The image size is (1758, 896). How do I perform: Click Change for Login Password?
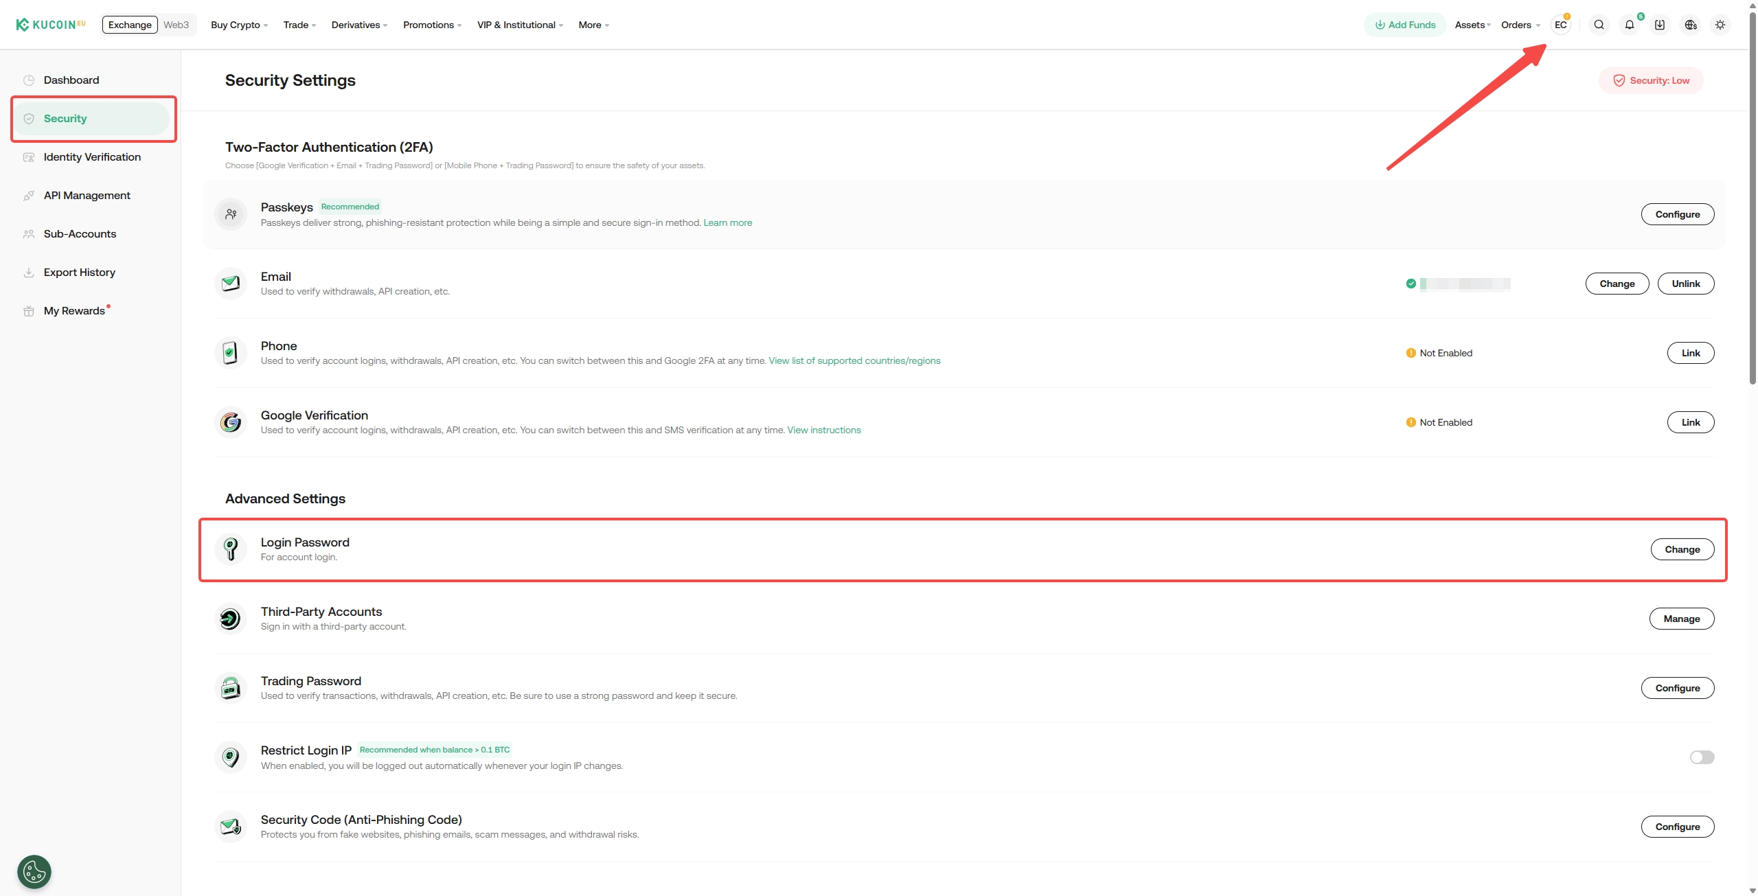pos(1682,549)
